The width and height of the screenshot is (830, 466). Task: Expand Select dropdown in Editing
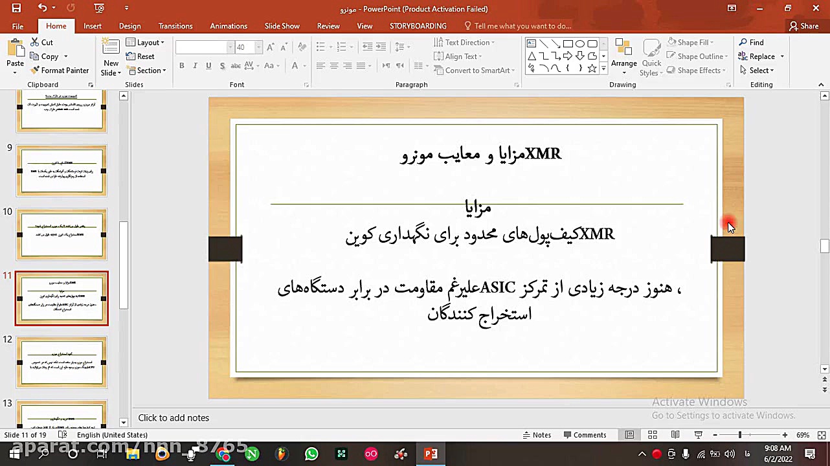756,71
